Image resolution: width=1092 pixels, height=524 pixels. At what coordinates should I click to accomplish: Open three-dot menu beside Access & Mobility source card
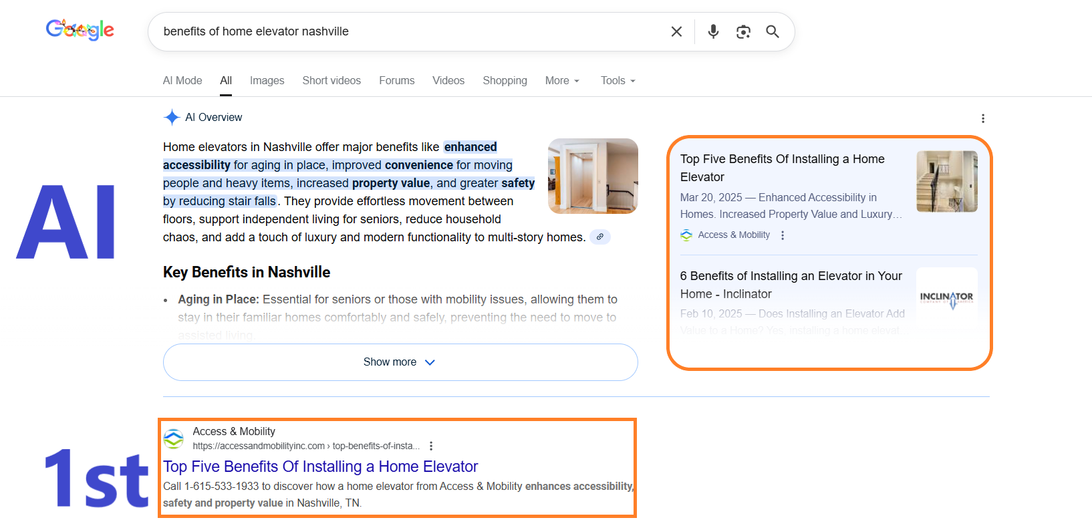tap(783, 235)
